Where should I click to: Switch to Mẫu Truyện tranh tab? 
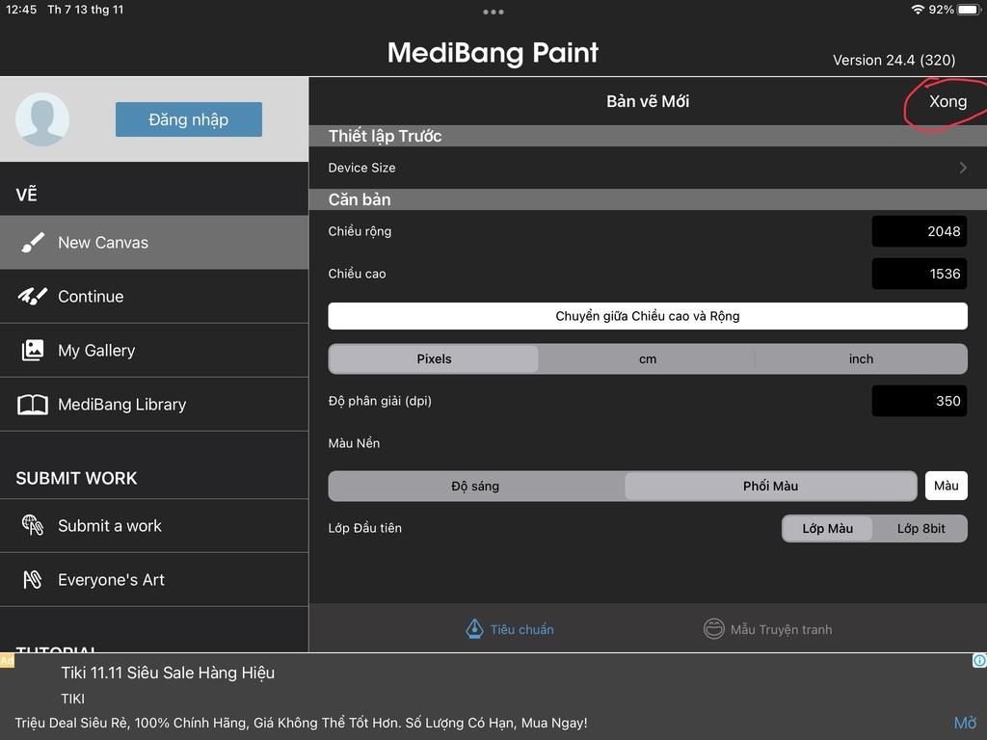tap(768, 628)
